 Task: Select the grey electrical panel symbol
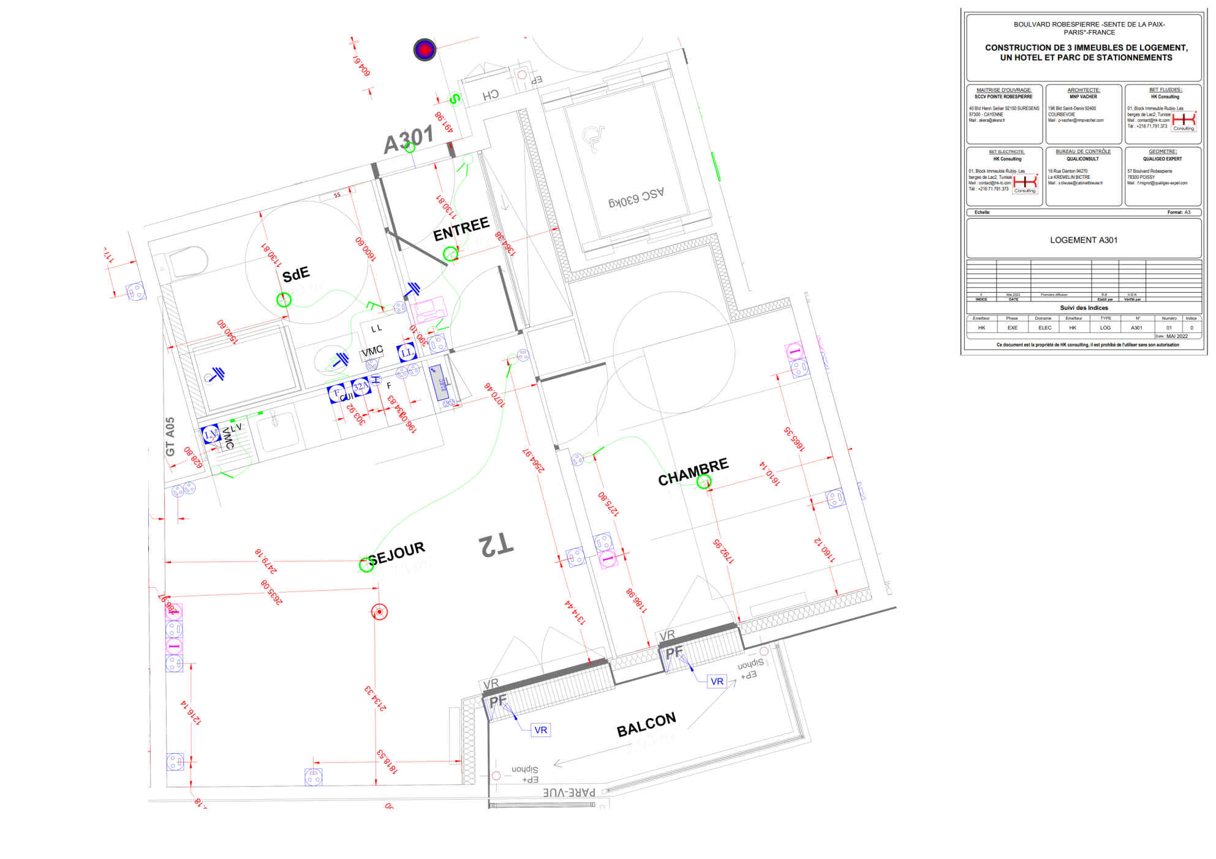439,383
